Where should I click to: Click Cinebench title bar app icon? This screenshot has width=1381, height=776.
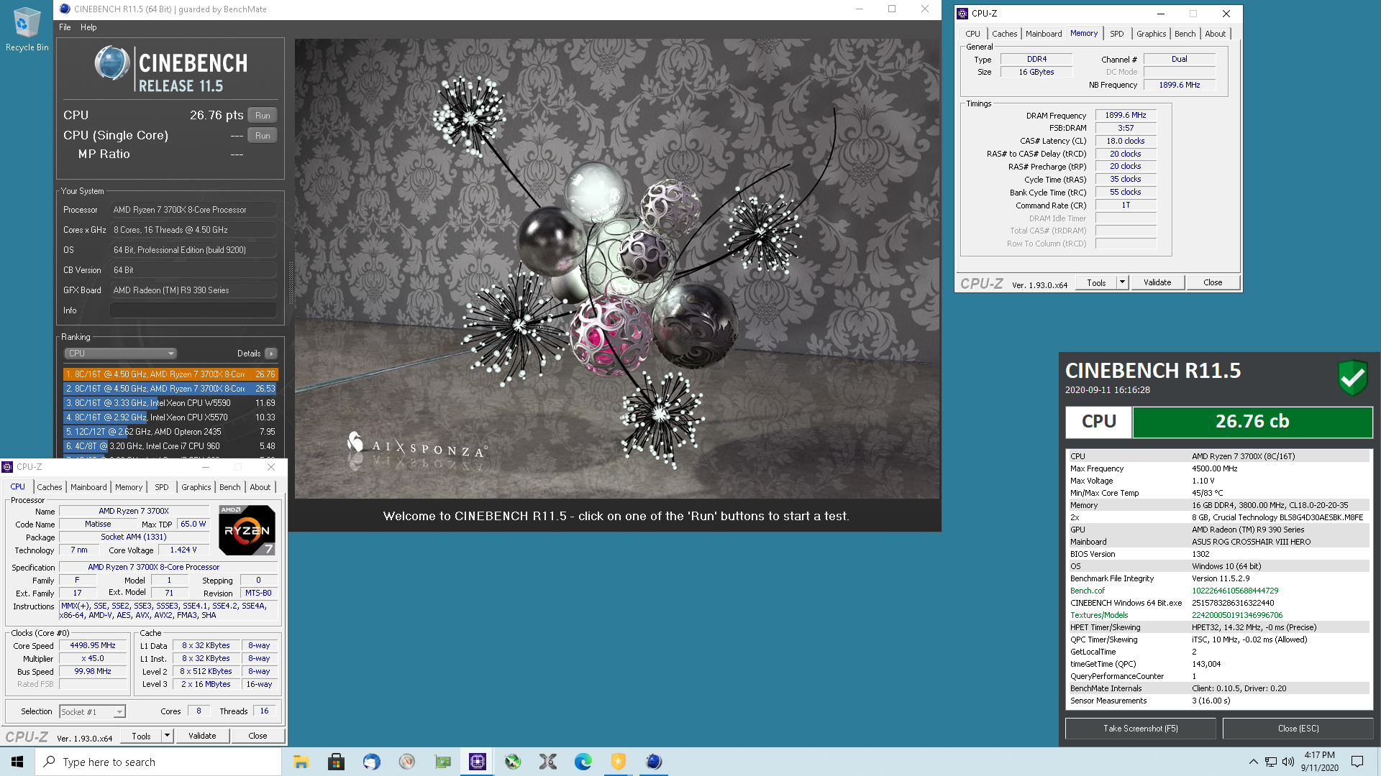click(65, 9)
